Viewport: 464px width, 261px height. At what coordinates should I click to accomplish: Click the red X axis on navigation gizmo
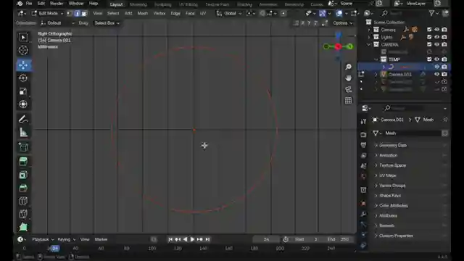pos(338,46)
